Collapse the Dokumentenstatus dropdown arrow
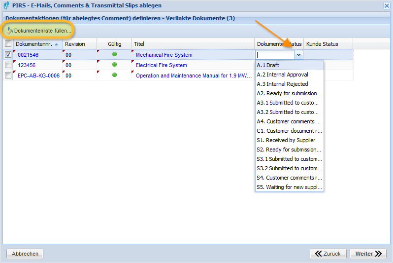This screenshot has width=393, height=263. pyautogui.click(x=298, y=55)
